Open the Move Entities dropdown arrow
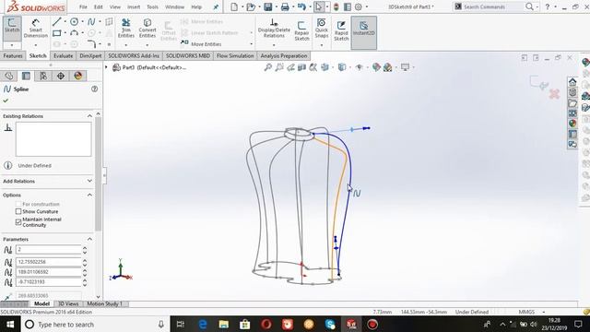 tap(252, 44)
